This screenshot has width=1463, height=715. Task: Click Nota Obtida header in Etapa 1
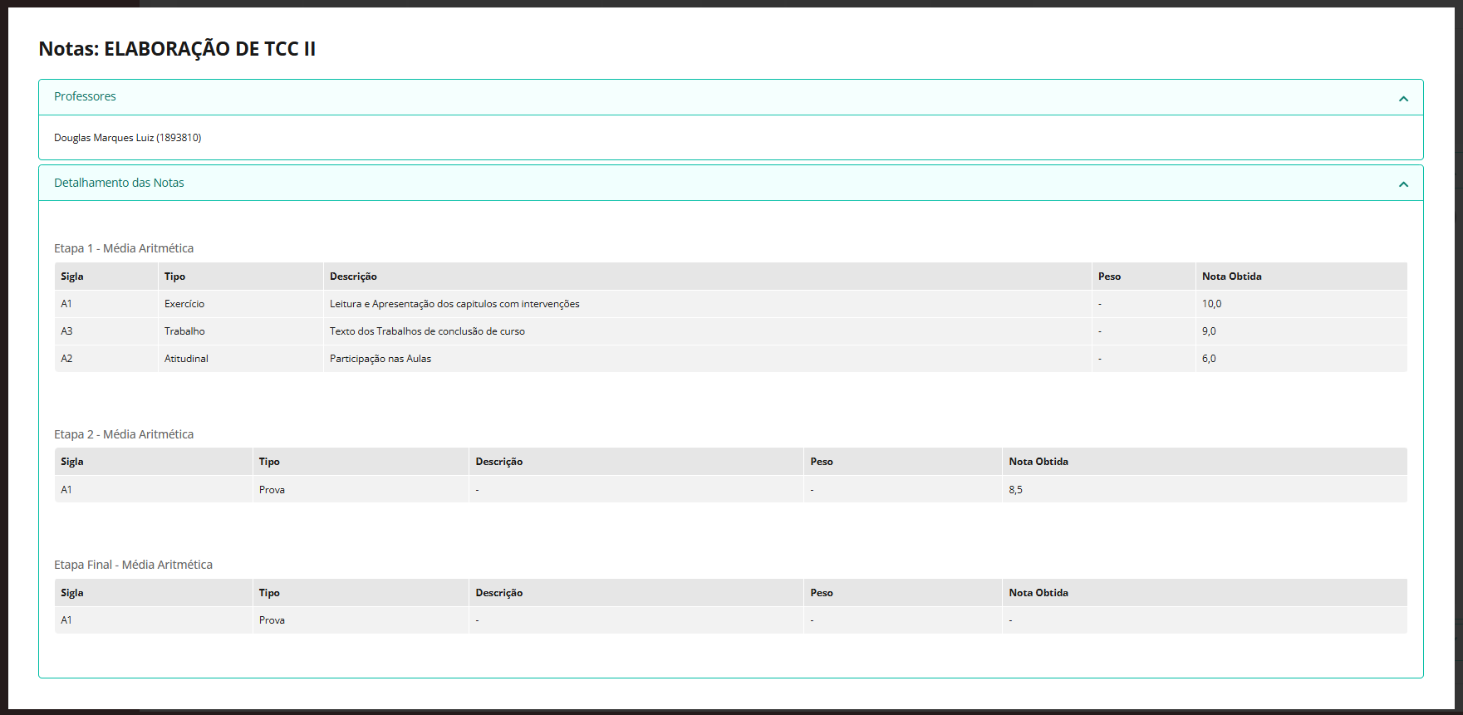point(1231,277)
